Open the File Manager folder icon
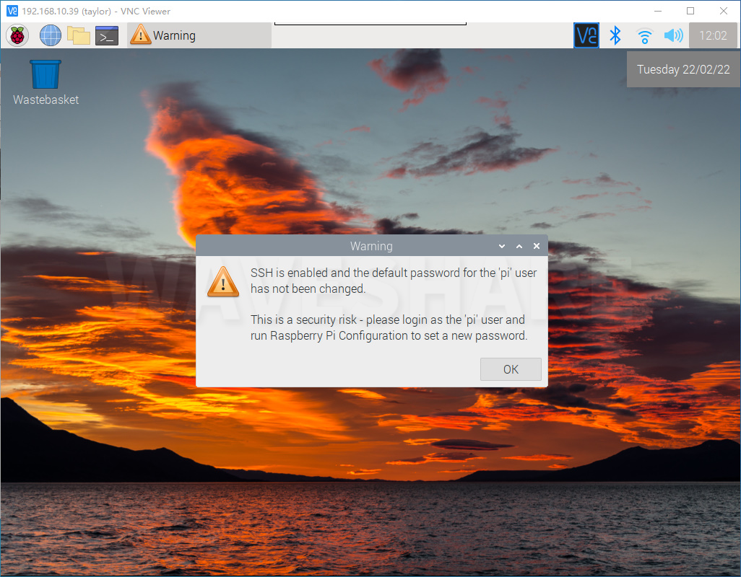The height and width of the screenshot is (577, 741). point(78,35)
